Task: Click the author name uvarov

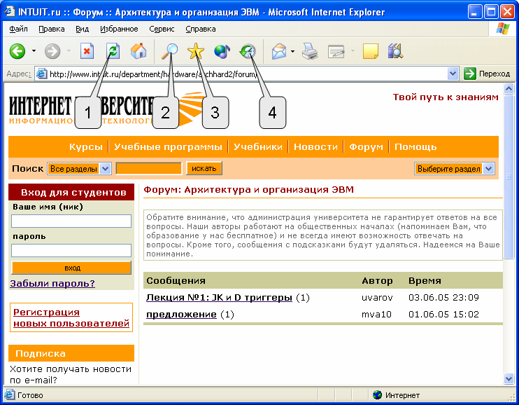Action: tap(377, 298)
